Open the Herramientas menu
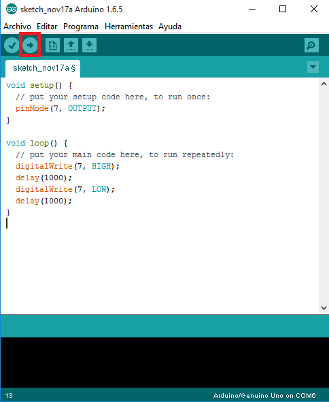The width and height of the screenshot is (329, 402). pyautogui.click(x=128, y=27)
